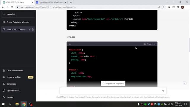The height and width of the screenshot is (107, 190).
Task: Go forward using browser forward arrow
Action: pos(7,7)
